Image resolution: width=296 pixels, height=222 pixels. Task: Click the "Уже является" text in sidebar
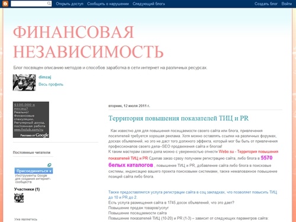point(25,219)
